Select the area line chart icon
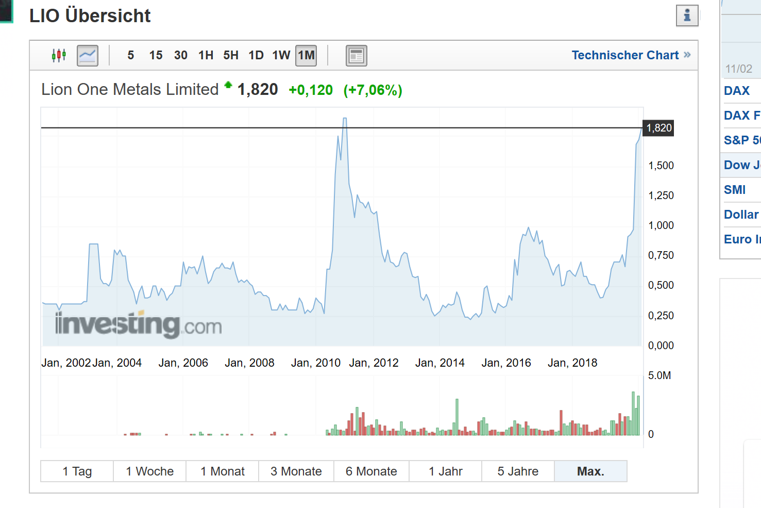761x508 pixels. point(88,55)
